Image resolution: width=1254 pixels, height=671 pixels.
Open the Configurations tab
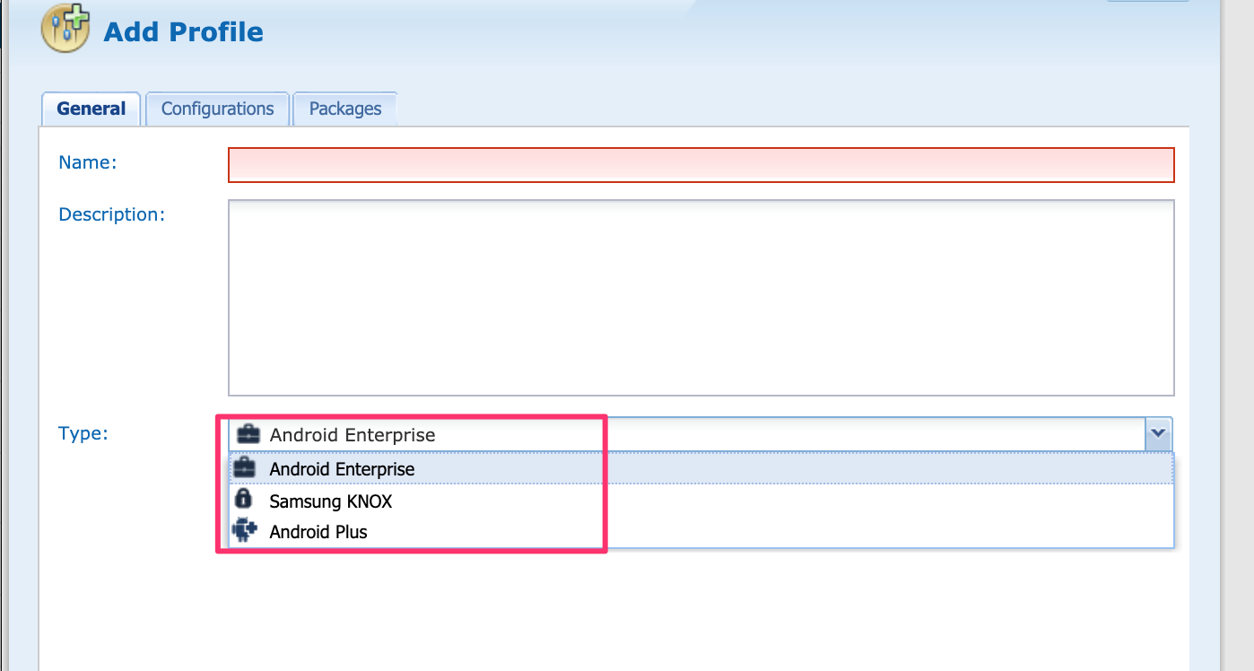217,109
